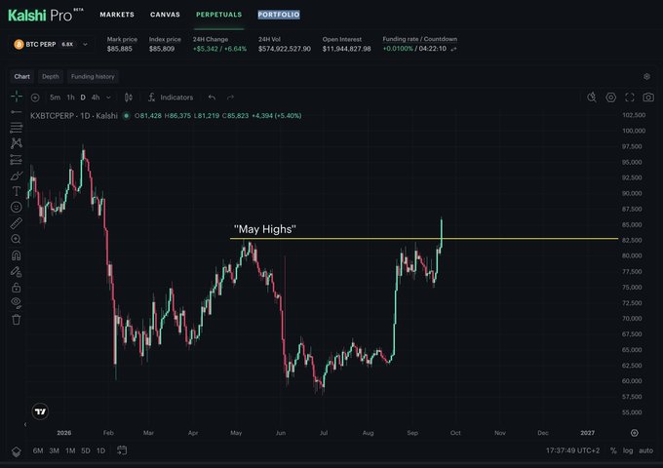Add symbol compare plus icon
The image size is (663, 468).
coord(35,97)
